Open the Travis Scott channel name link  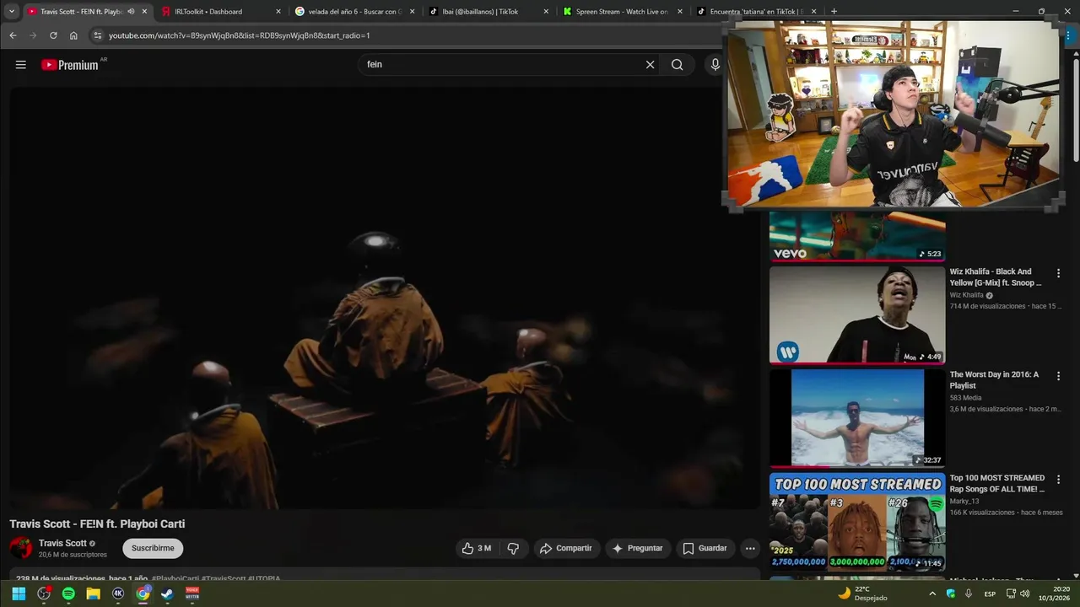(62, 543)
